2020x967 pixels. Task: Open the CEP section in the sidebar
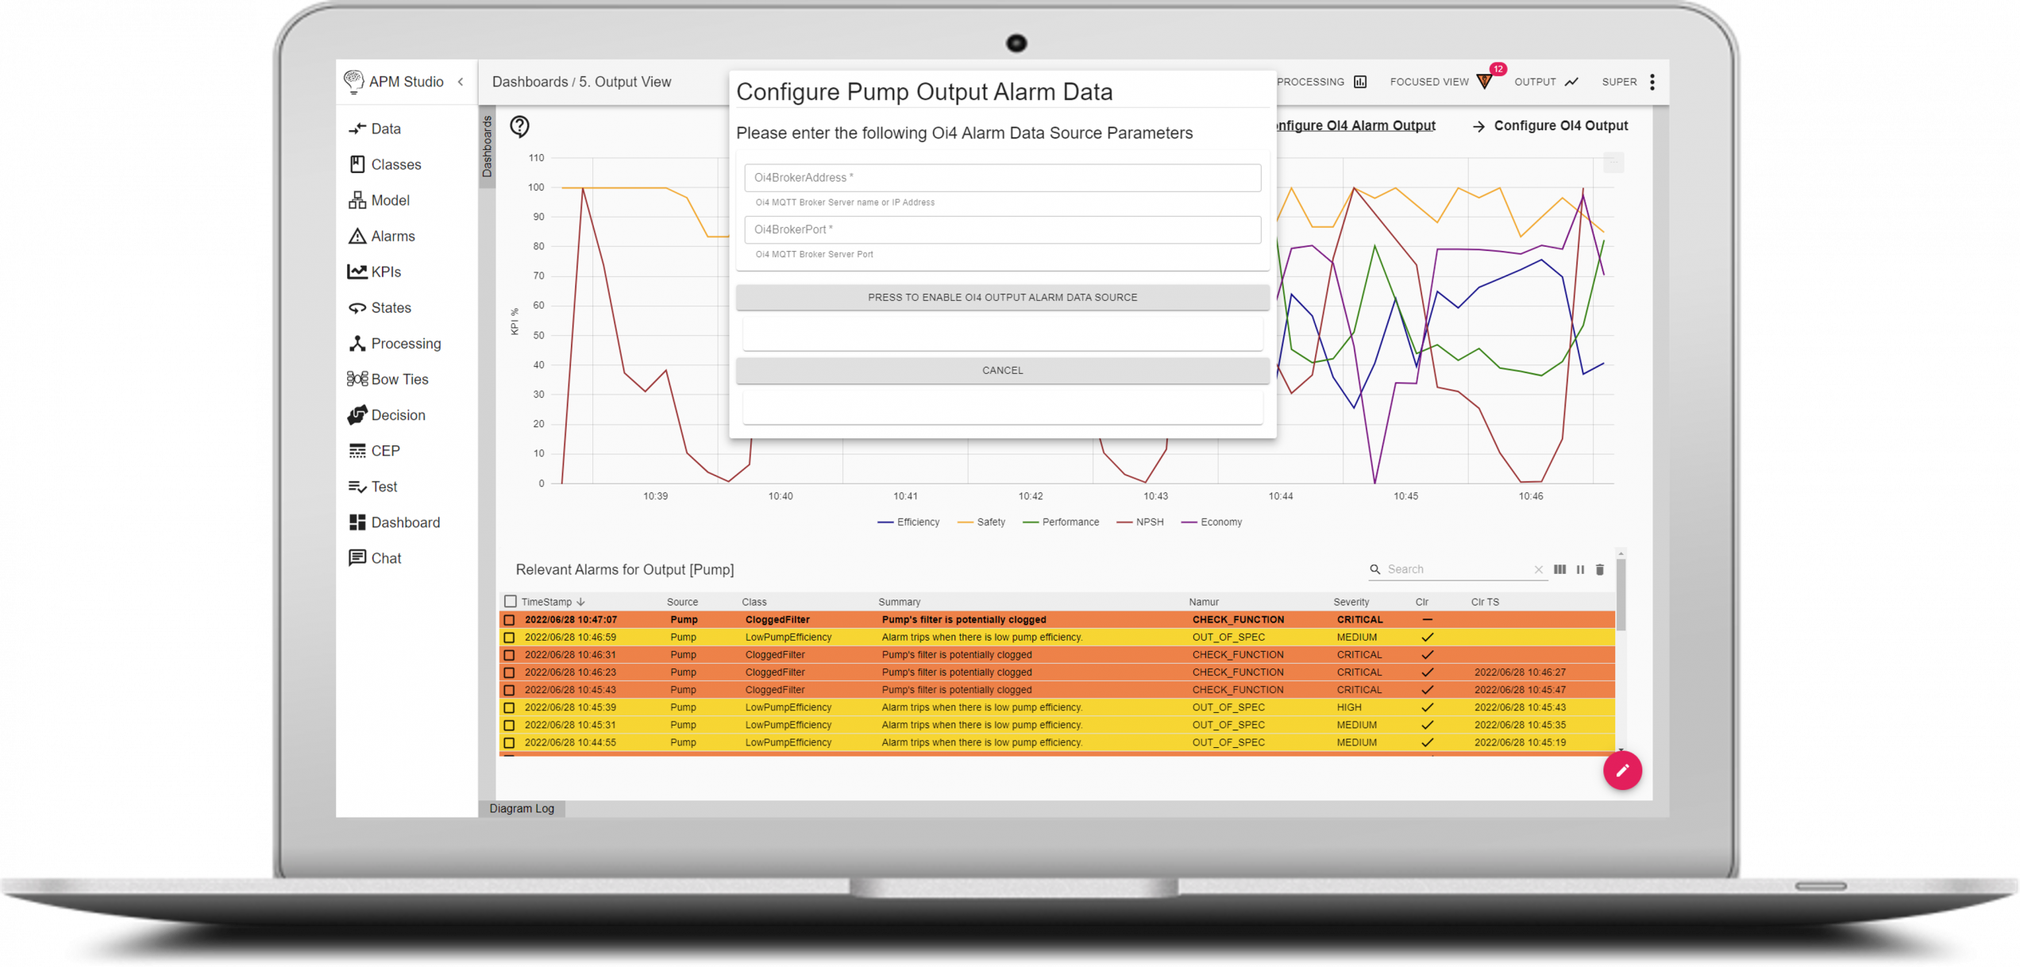[358, 450]
